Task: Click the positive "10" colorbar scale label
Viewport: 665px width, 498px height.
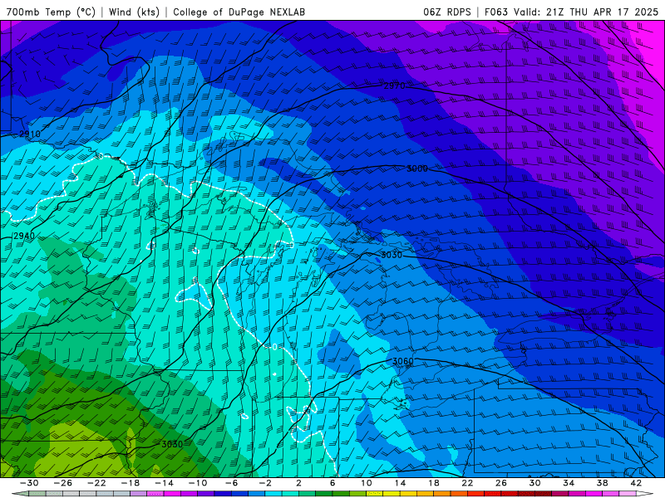Action: [366, 483]
